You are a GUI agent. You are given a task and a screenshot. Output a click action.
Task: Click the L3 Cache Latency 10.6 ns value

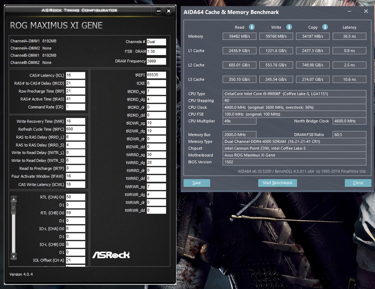coord(349,79)
